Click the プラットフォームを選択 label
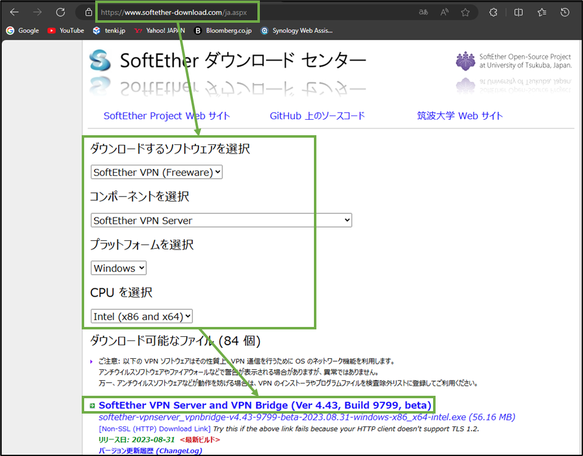This screenshot has width=583, height=456. tap(142, 245)
